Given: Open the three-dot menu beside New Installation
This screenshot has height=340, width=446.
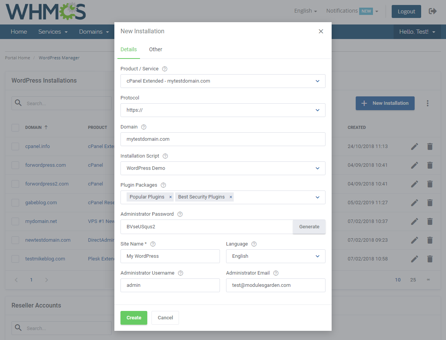Looking at the screenshot, I should [428, 103].
